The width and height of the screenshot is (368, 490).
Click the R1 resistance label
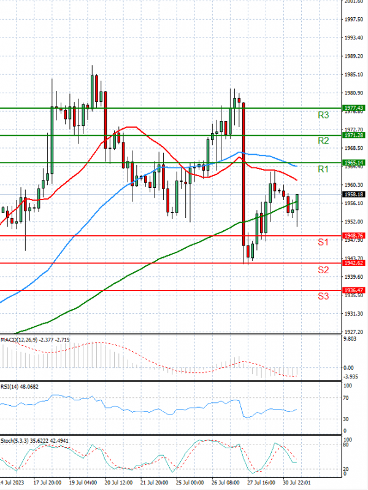click(x=323, y=169)
